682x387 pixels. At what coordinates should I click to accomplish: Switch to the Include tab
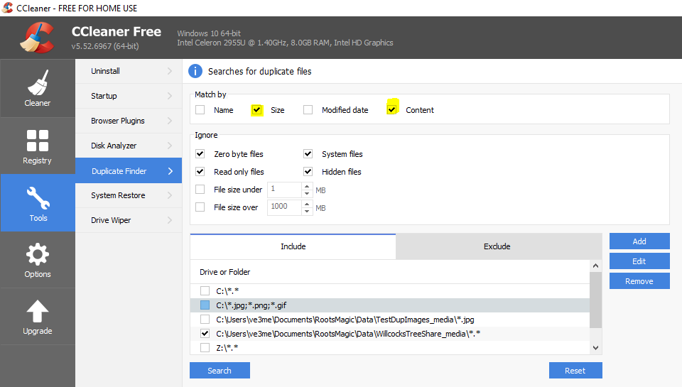pos(293,246)
